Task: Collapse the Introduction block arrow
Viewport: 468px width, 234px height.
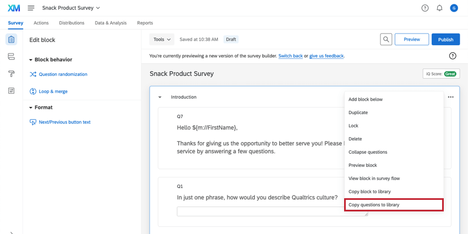Action: (x=160, y=97)
